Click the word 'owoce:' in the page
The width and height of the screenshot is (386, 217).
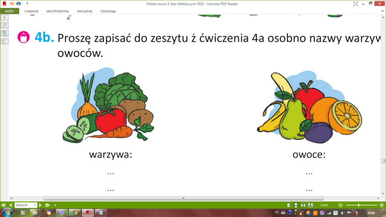[x=309, y=155]
